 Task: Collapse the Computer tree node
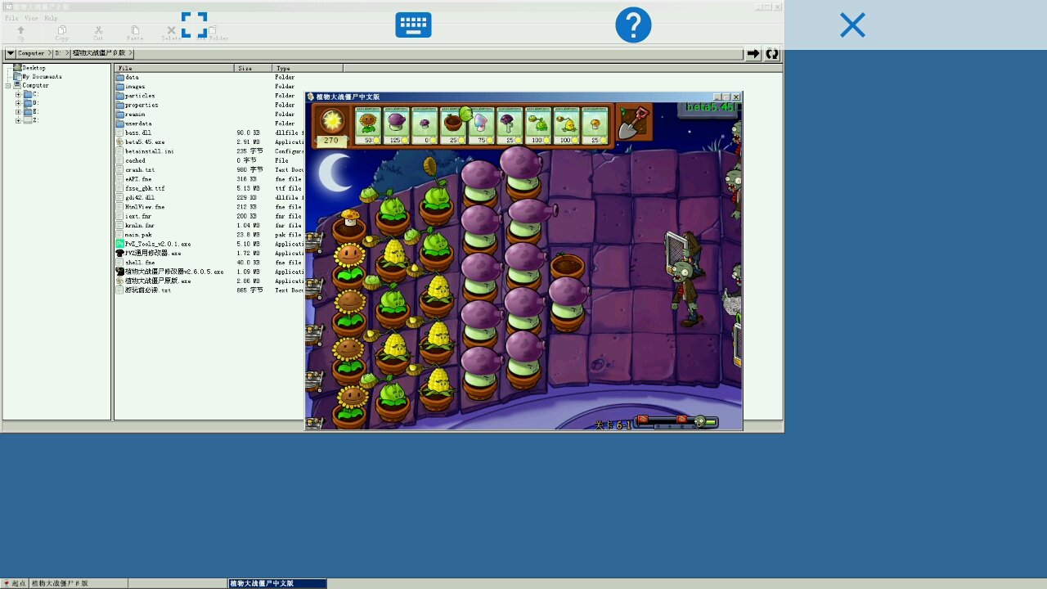8,85
